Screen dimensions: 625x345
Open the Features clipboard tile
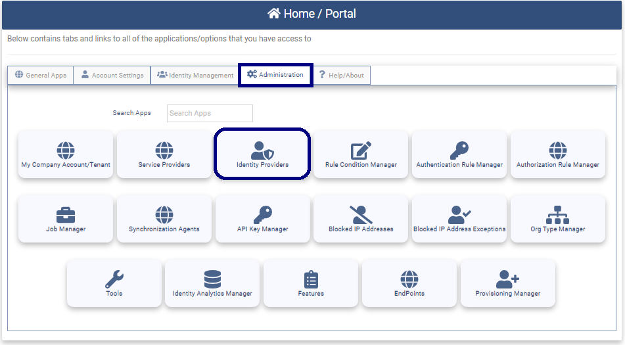pos(311,283)
